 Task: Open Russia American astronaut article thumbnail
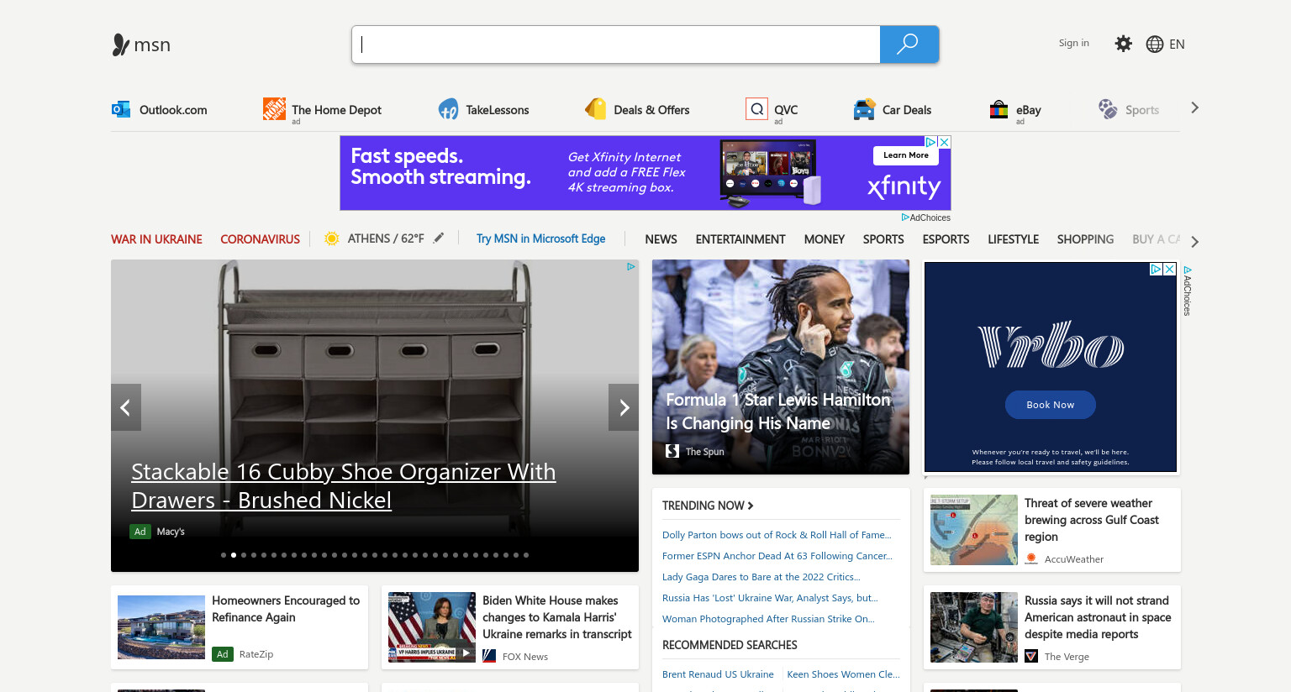[974, 627]
